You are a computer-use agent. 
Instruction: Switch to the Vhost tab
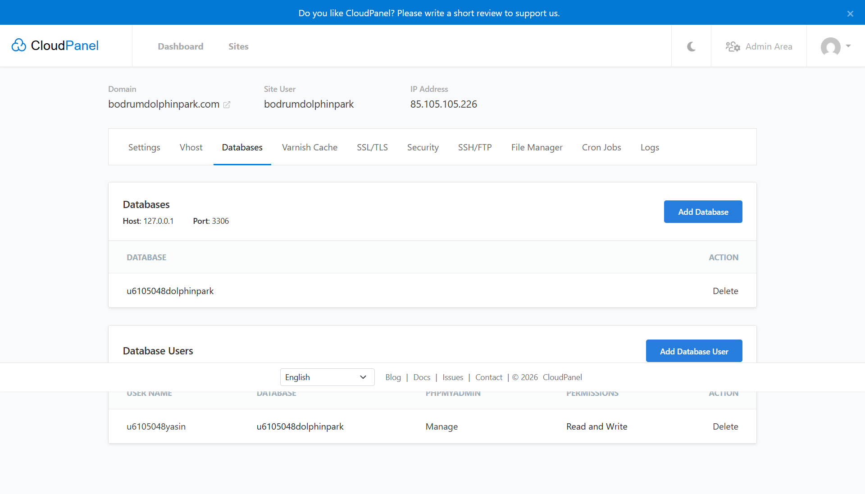click(191, 147)
